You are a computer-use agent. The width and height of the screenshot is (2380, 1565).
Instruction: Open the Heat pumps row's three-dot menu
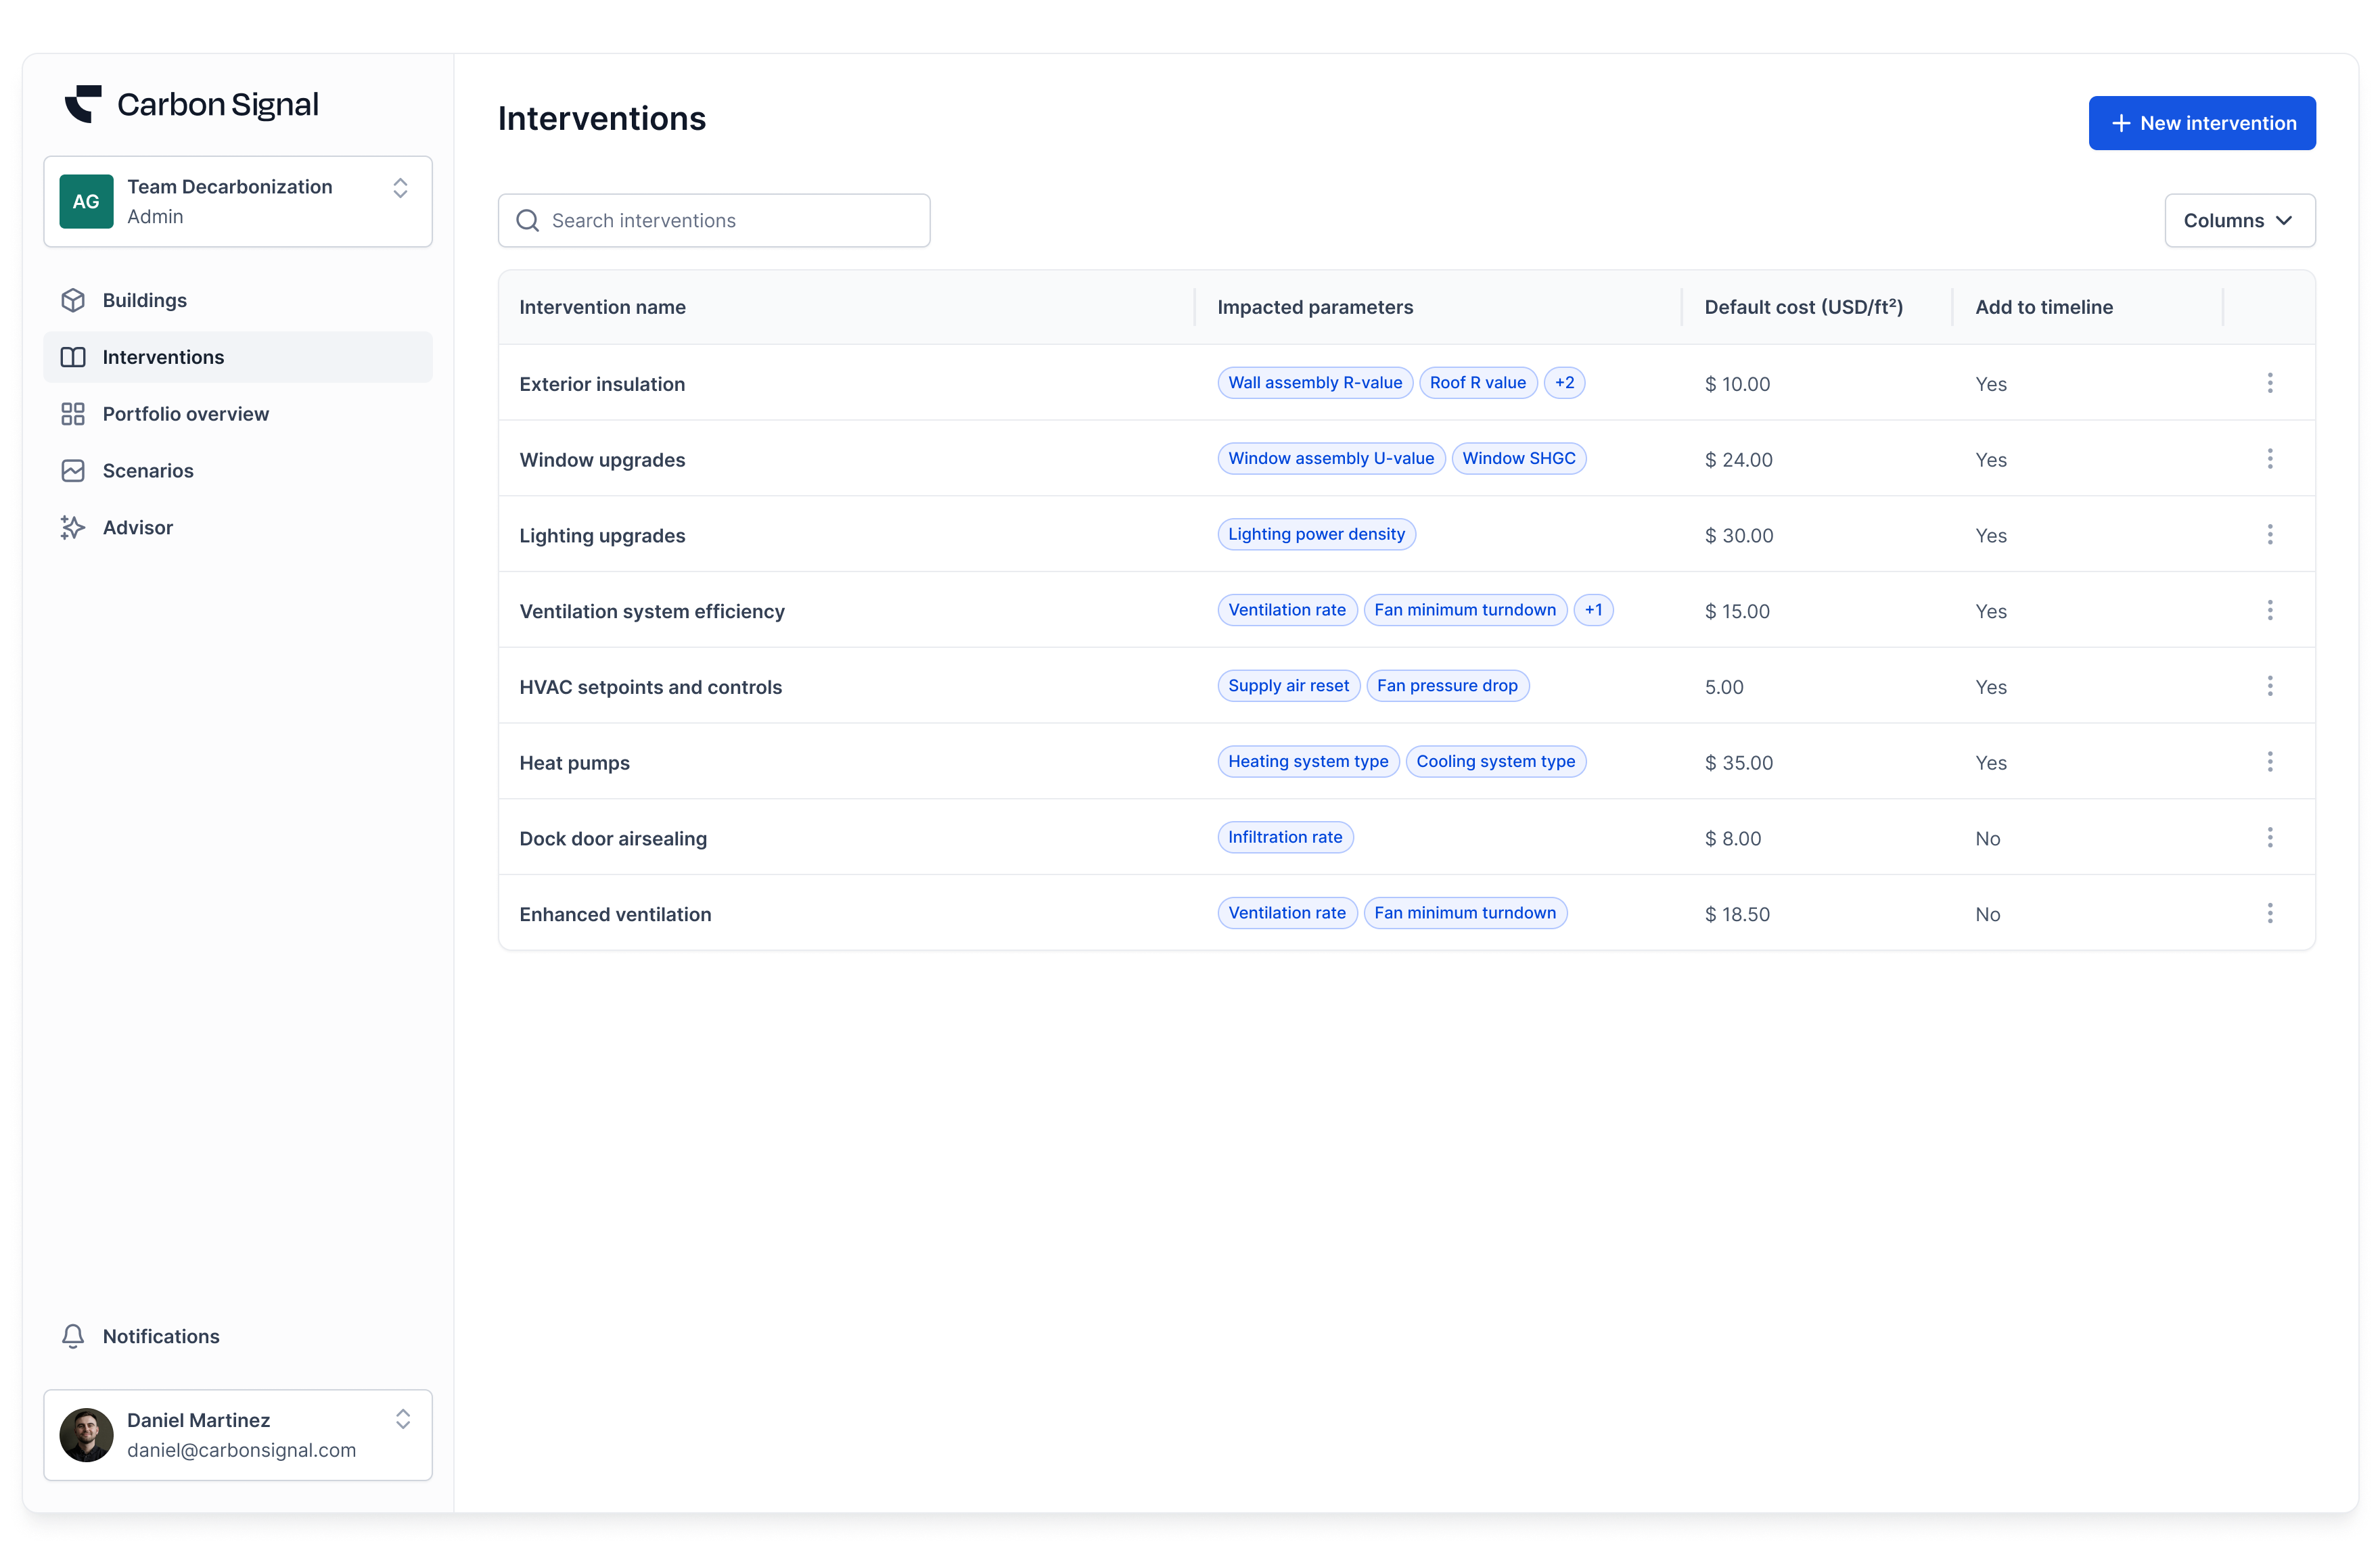tap(2269, 762)
